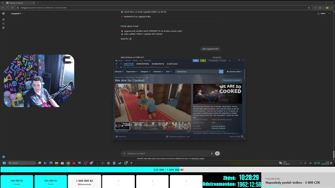Open the CUKY222 profile tab

tap(172, 64)
